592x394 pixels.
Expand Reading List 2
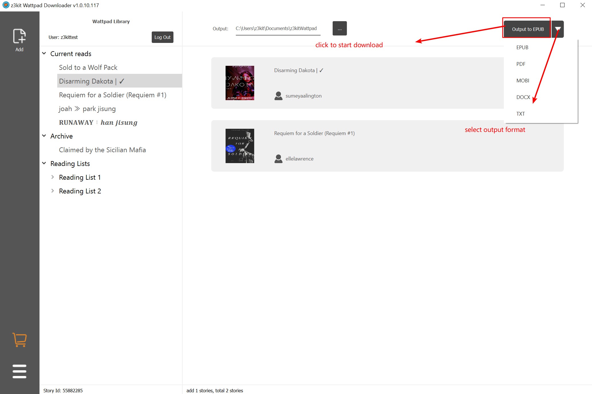(x=53, y=191)
